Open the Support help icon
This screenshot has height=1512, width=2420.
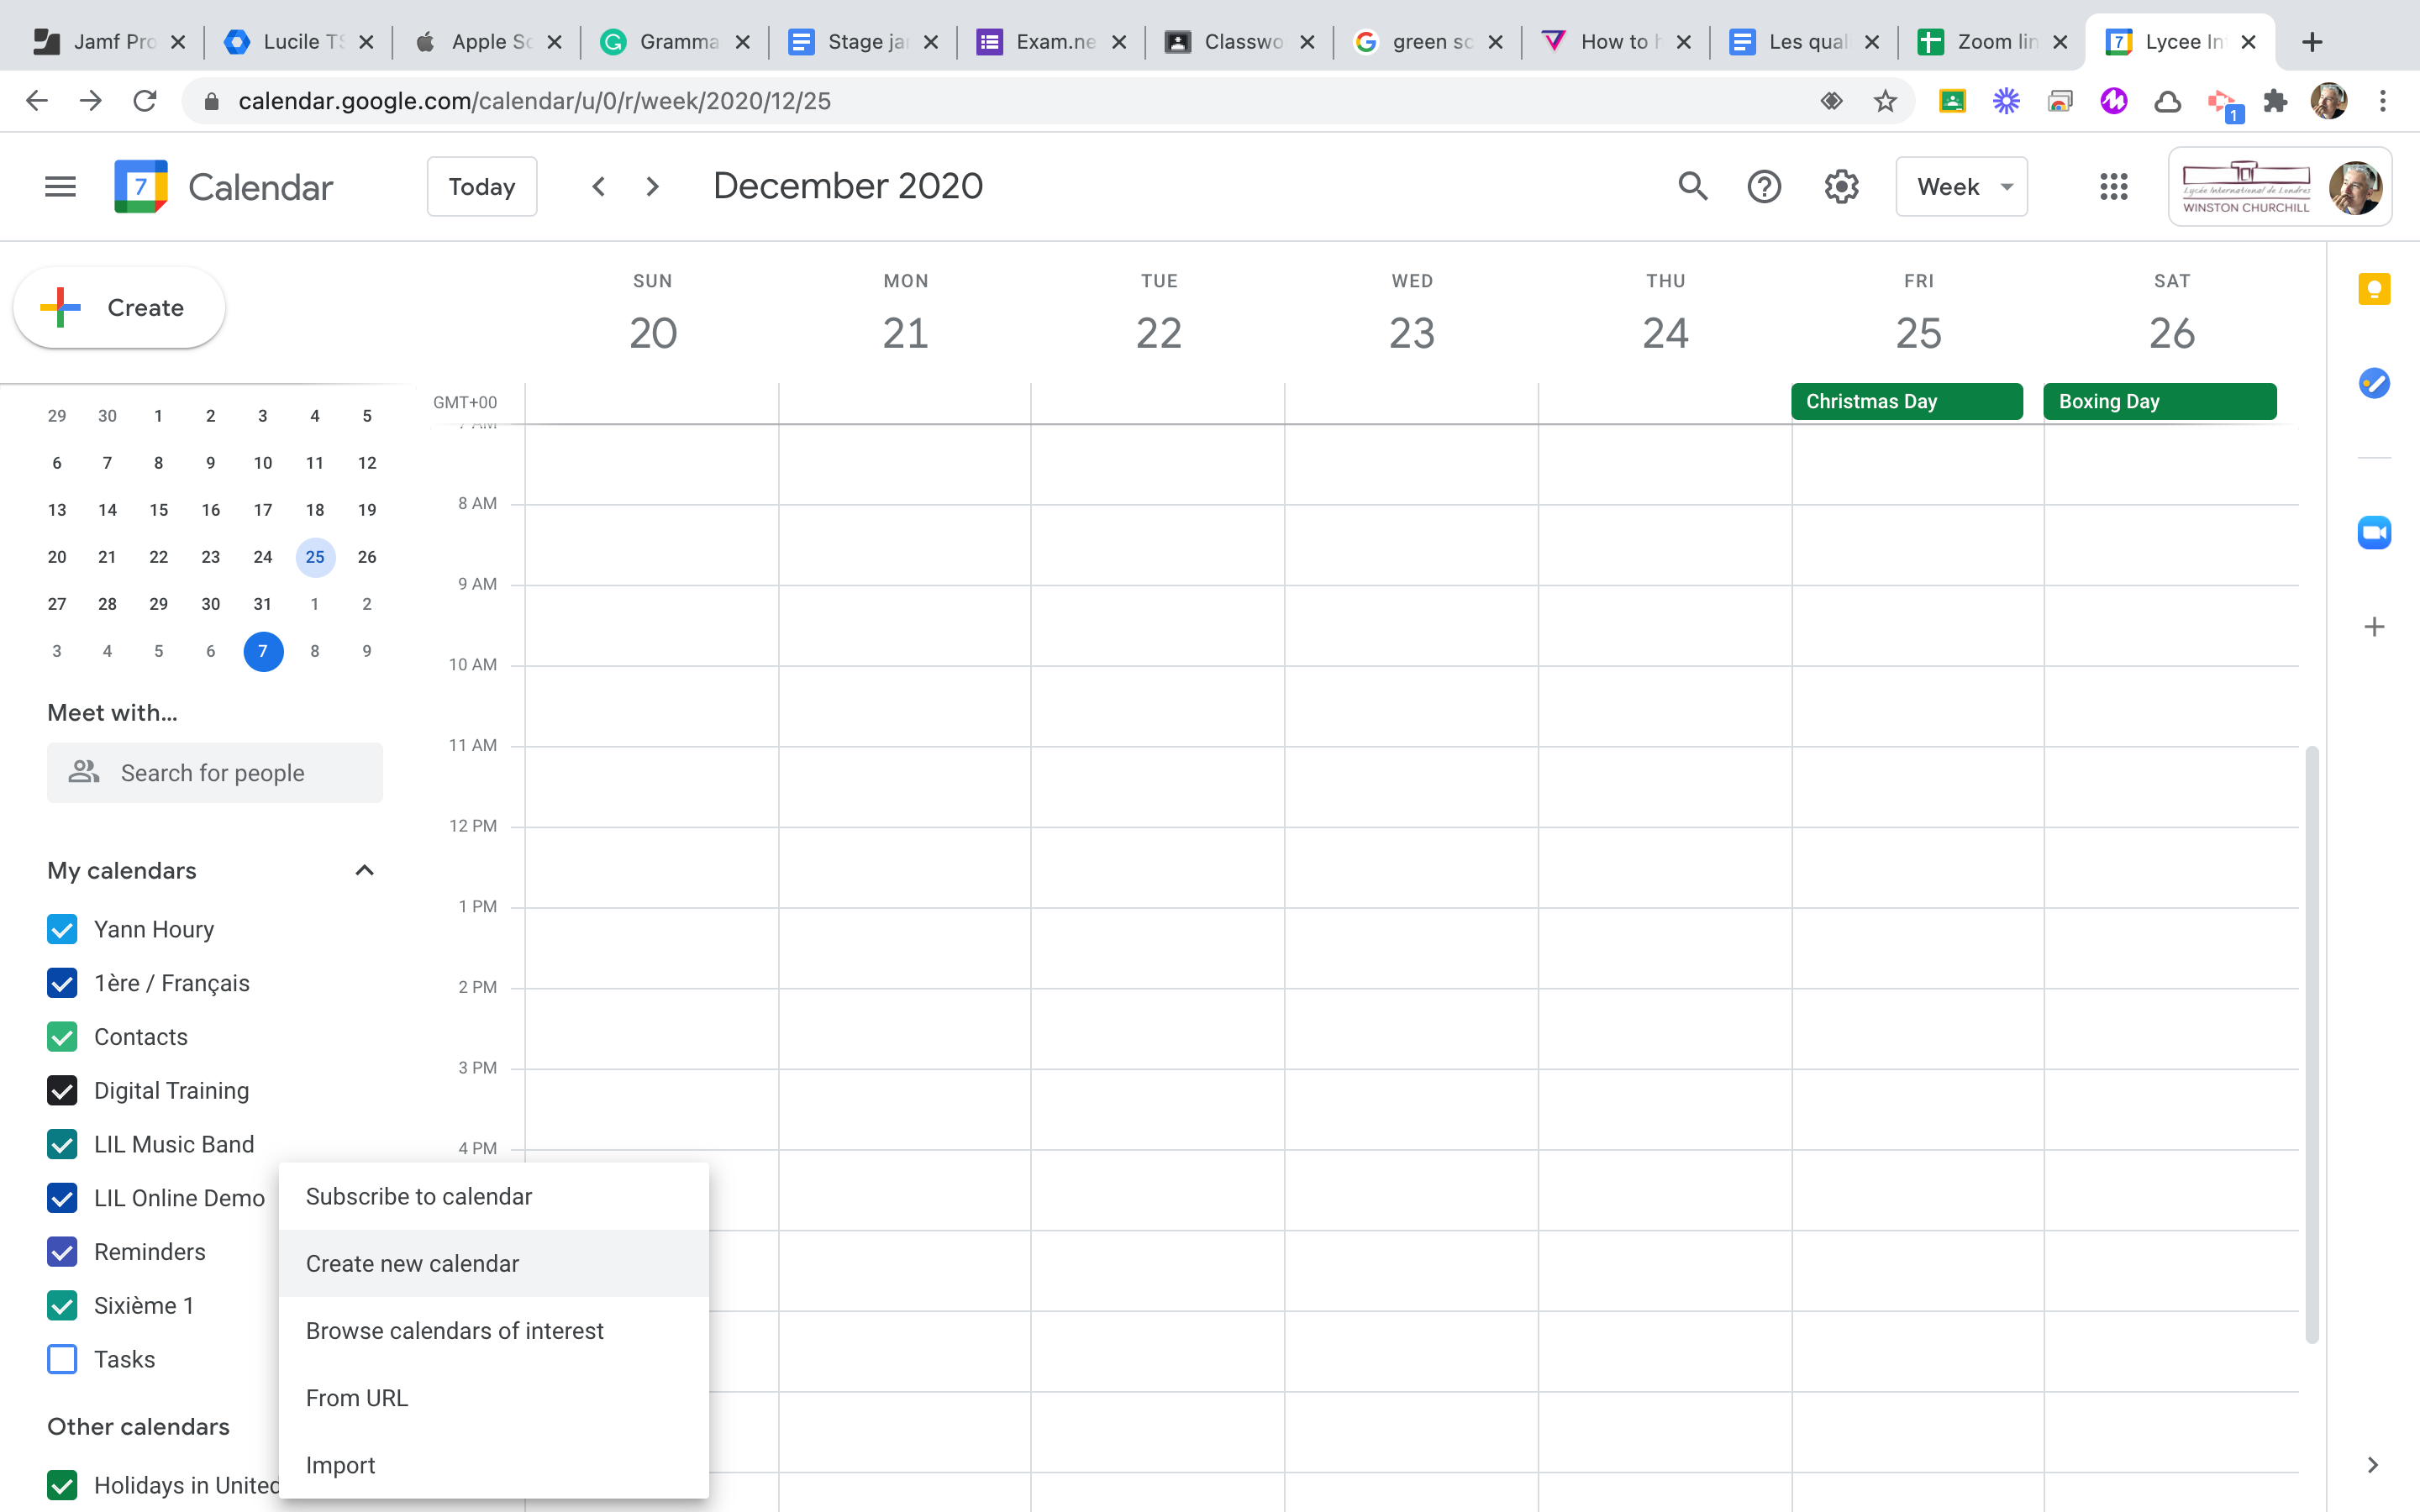coord(1764,187)
